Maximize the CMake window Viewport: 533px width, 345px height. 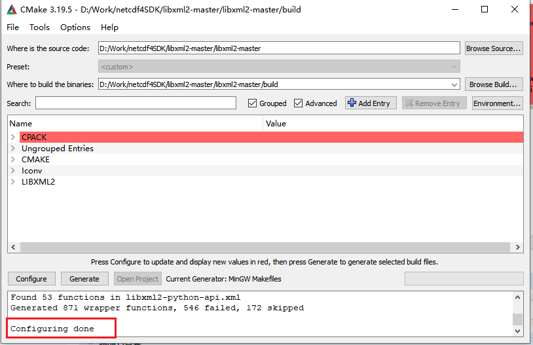pos(485,9)
